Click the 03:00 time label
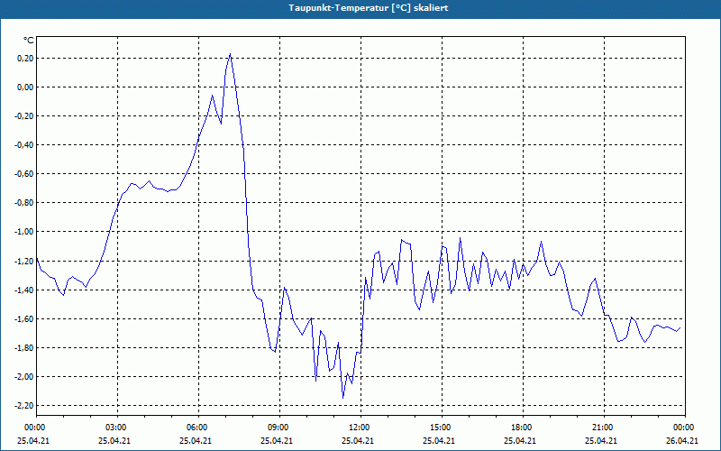Image resolution: width=721 pixels, height=451 pixels. click(118, 428)
